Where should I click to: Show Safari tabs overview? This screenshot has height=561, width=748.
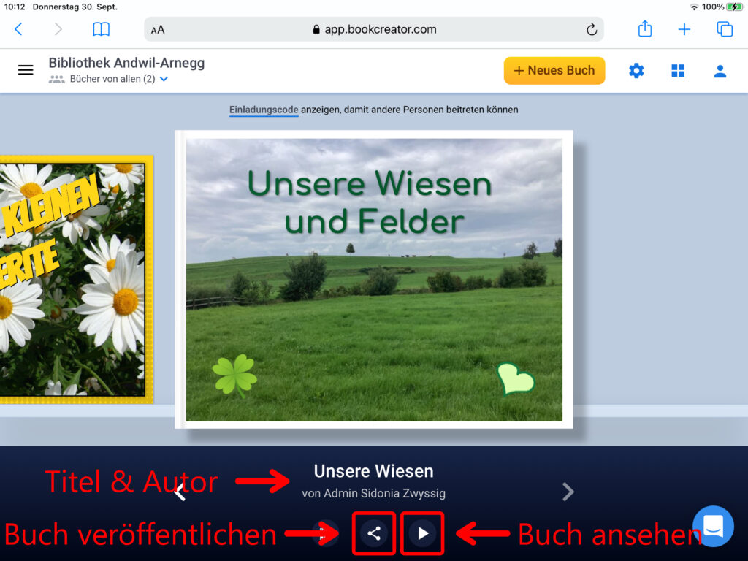click(x=725, y=29)
